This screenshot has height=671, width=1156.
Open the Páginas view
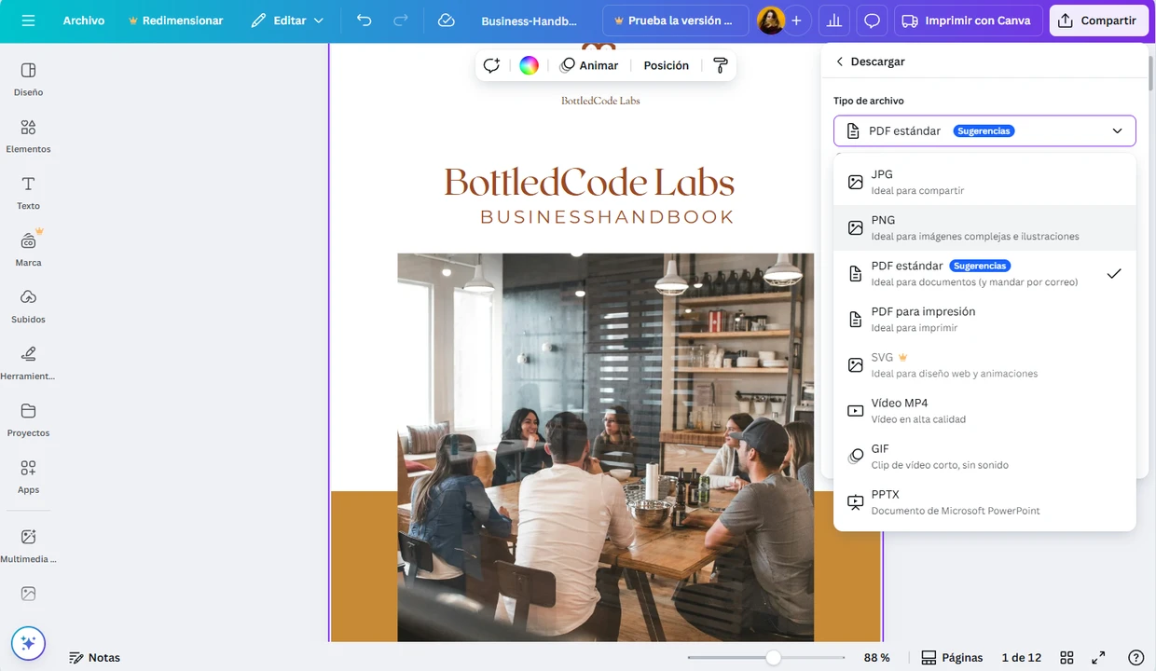[x=952, y=657]
